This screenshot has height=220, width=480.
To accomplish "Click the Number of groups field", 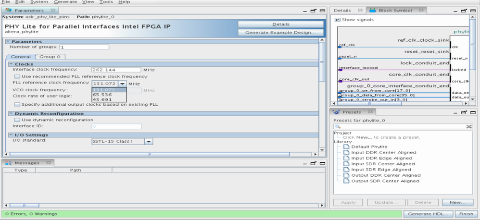I will (x=84, y=48).
